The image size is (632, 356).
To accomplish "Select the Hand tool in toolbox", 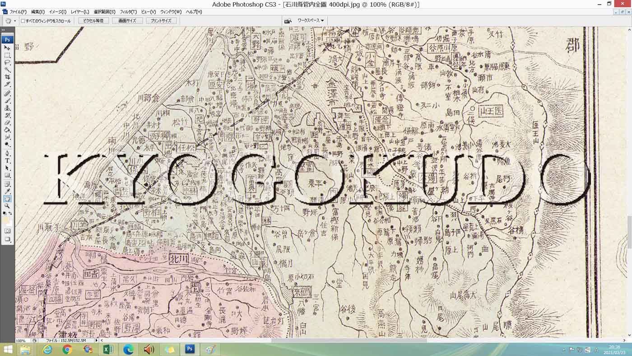I will [7, 198].
